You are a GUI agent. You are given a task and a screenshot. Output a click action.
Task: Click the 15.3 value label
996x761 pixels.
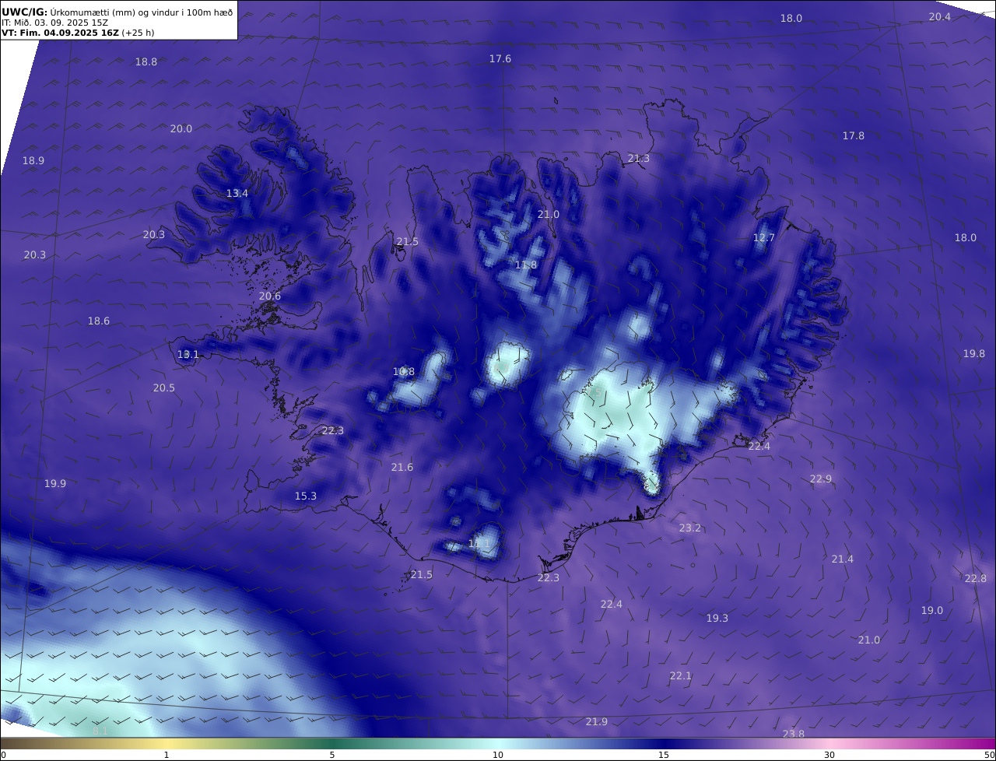(x=306, y=496)
